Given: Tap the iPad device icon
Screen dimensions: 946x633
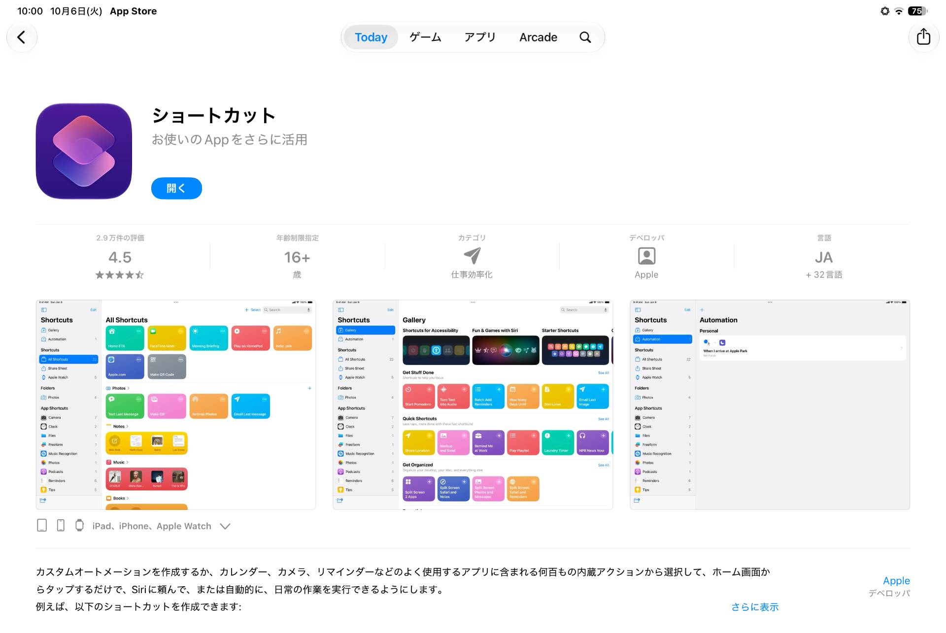Looking at the screenshot, I should click(x=42, y=526).
